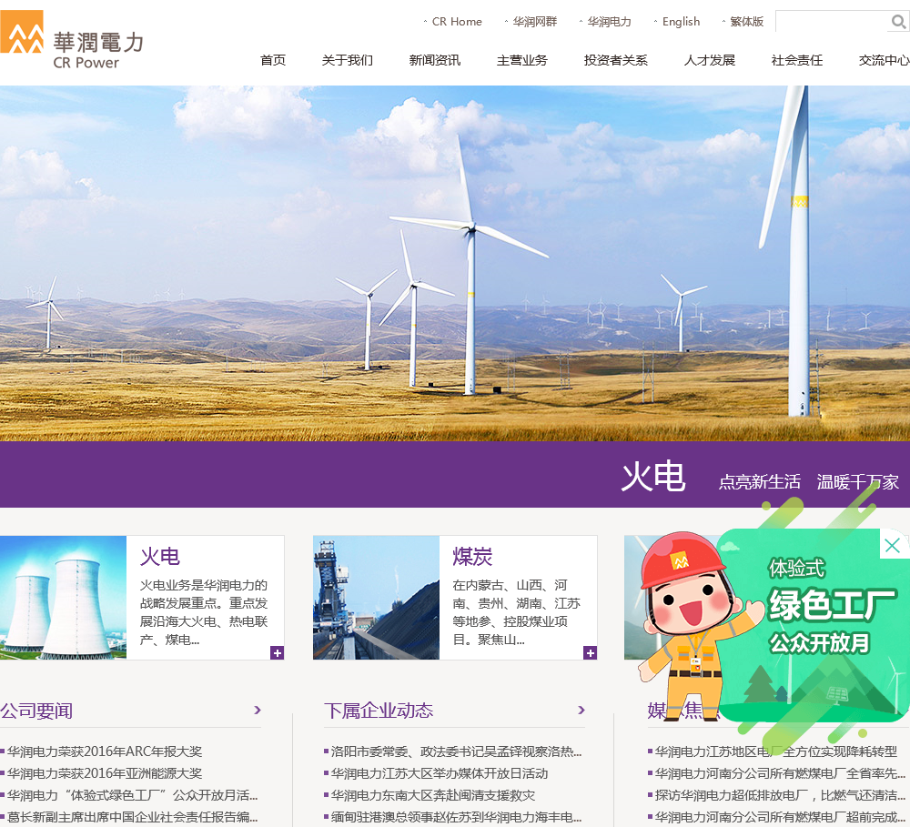Open 缅甸驻港澳总领事 news item
Screen dimensions: 910x827
click(456, 817)
